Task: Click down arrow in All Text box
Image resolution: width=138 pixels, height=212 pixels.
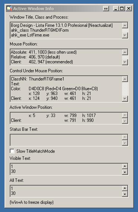Action: (x=125, y=194)
